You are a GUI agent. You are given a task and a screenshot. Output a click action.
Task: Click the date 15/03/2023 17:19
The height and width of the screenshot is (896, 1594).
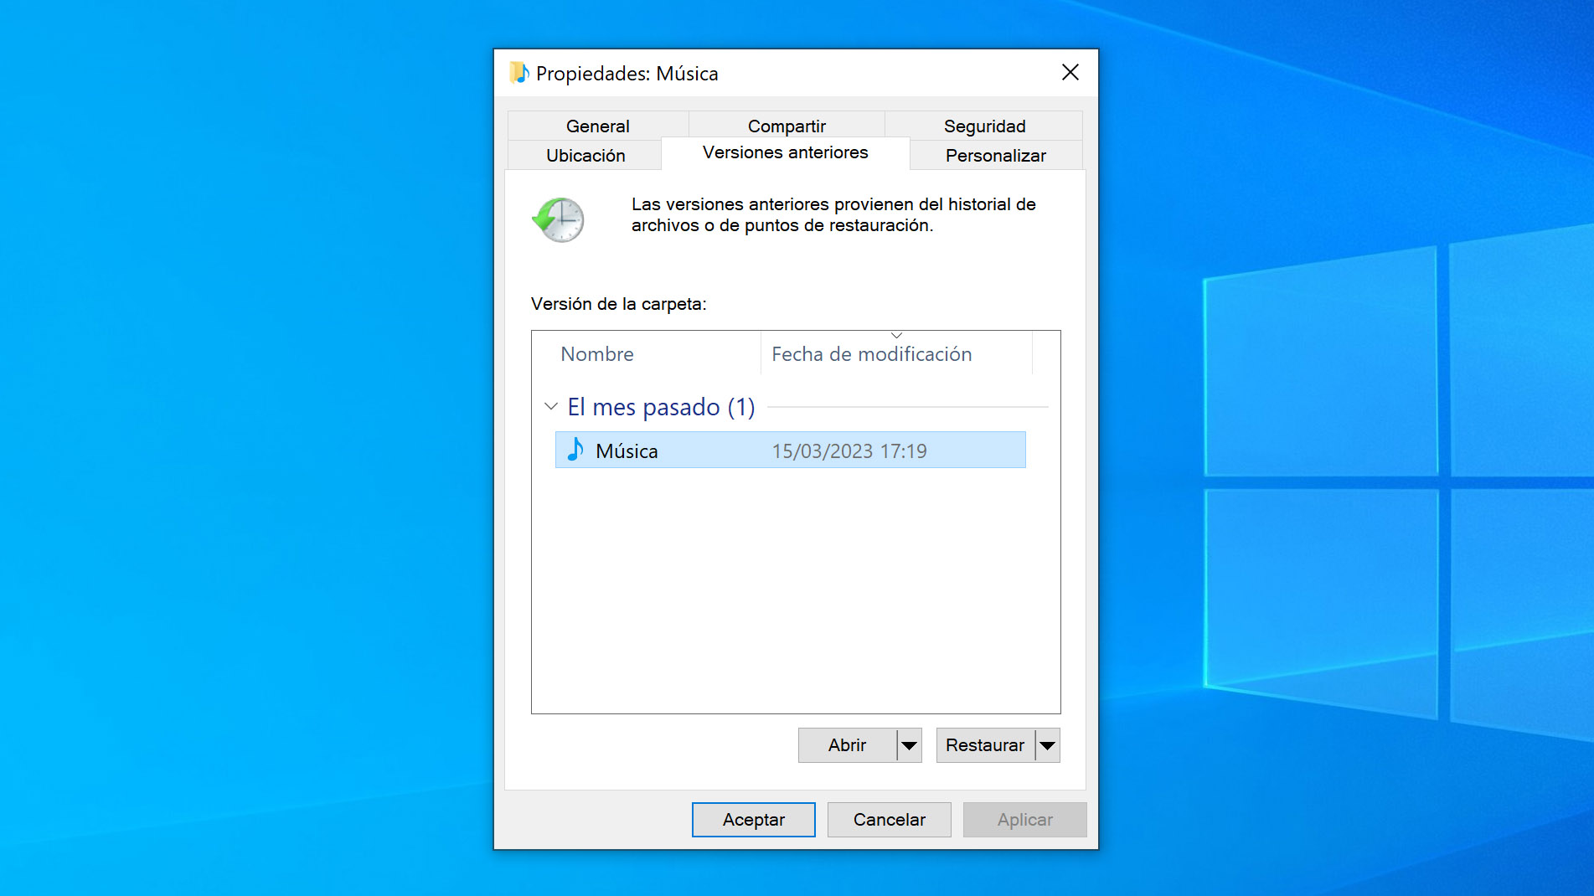pyautogui.click(x=849, y=451)
